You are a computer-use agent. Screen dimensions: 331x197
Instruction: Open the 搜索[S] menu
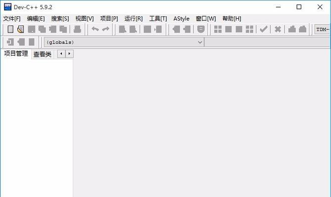[60, 19]
